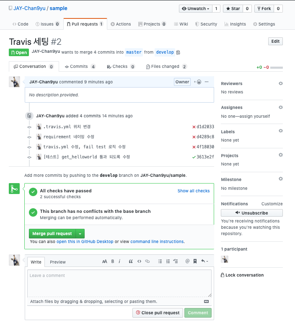This screenshot has height=326, width=295.
Task: Open saved replies arrow dropdown
Action: [x=204, y=261]
